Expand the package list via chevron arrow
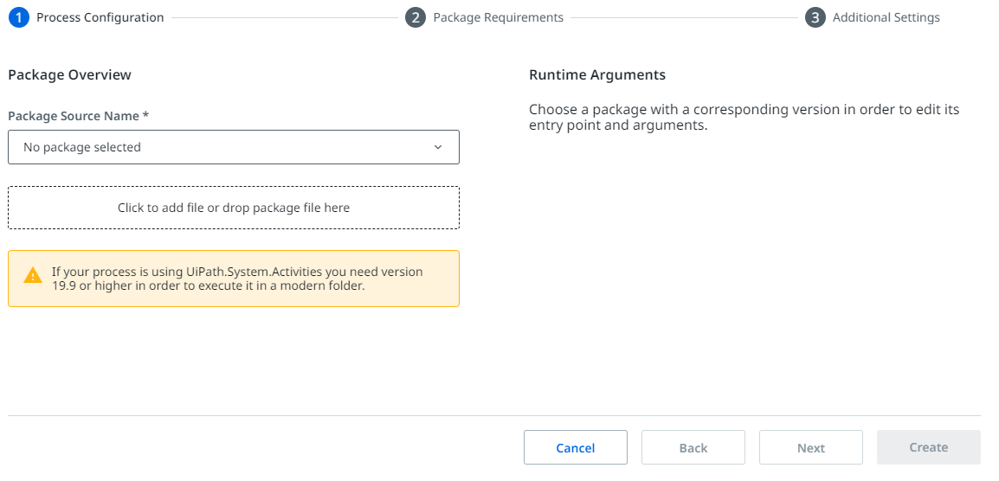The height and width of the screenshot is (481, 999). point(438,147)
